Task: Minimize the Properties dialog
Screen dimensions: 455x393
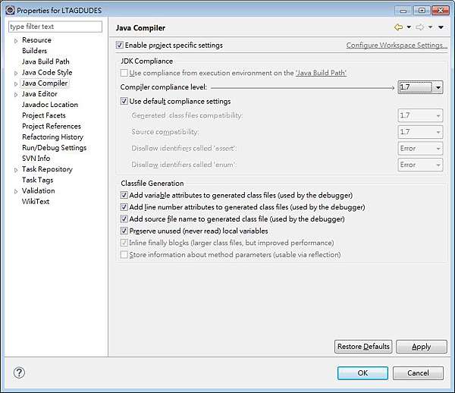Action: [x=403, y=11]
